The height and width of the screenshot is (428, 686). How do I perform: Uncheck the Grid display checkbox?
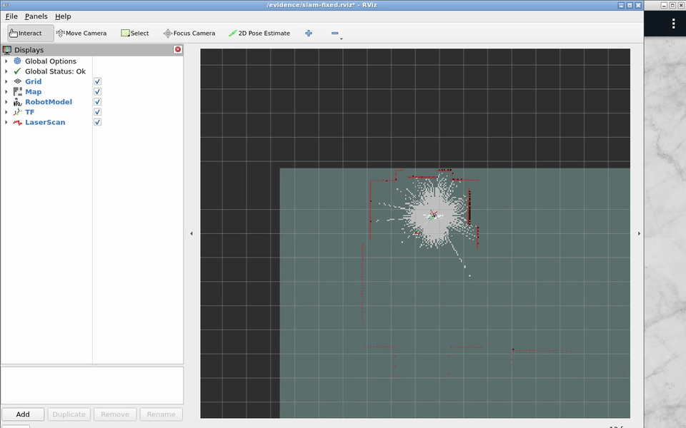(x=98, y=81)
